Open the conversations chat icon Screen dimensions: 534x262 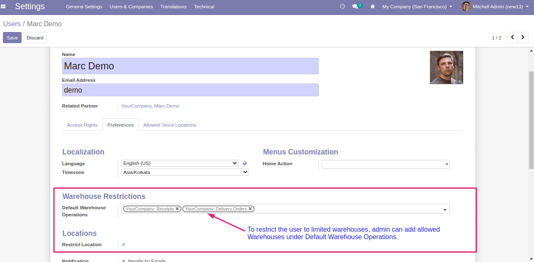tap(355, 7)
